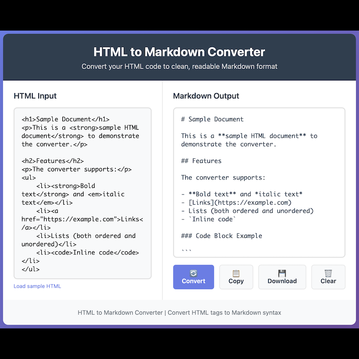Click the "HTML to Markdown Converter" main title
This screenshot has width=359, height=359.
(x=179, y=52)
